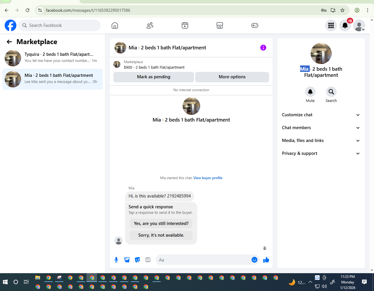
Task: Click More options button
Action: pos(232,77)
